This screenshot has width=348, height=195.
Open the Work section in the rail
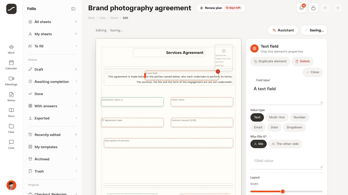point(11,49)
